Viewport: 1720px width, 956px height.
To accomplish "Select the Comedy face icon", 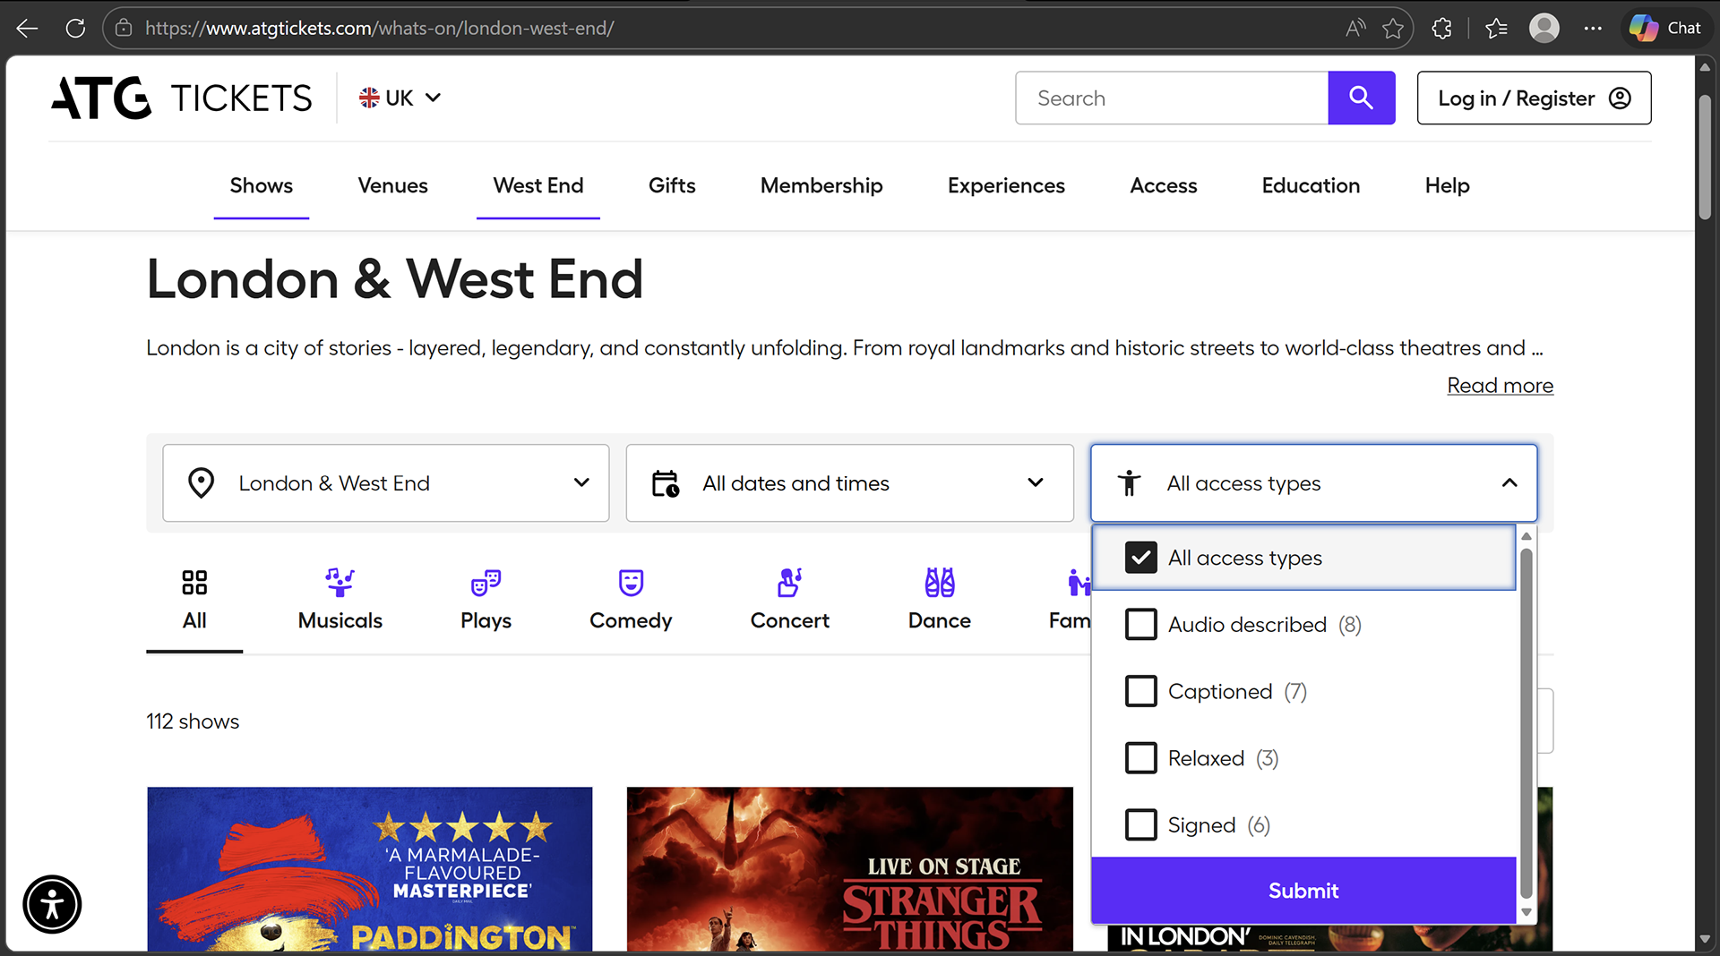I will point(631,582).
